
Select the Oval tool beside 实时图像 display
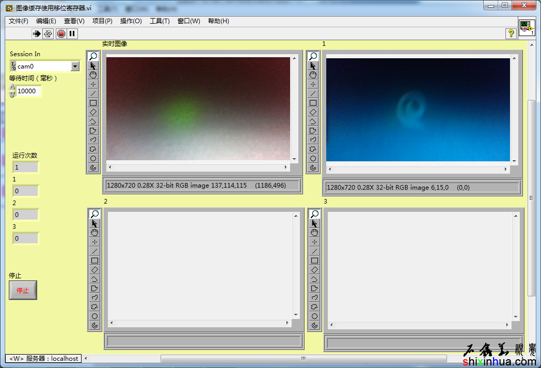(x=93, y=158)
